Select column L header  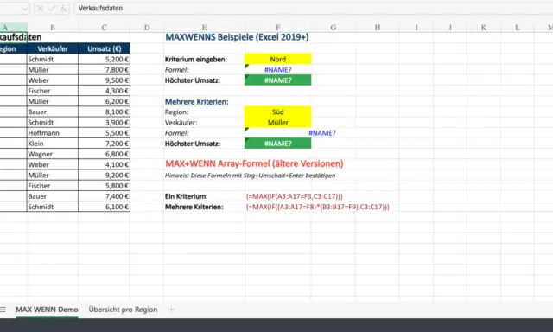(x=517, y=28)
